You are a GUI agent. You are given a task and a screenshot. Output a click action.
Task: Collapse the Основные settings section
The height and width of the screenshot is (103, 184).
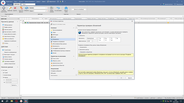[x=74, y=28]
